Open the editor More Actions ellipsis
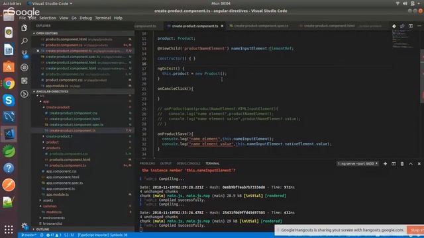The width and height of the screenshot is (424, 238). point(419,26)
